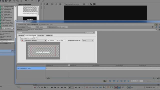Screen dimensions: 160x90
Task: Click the Record button in transport bar
Action: [35, 87]
